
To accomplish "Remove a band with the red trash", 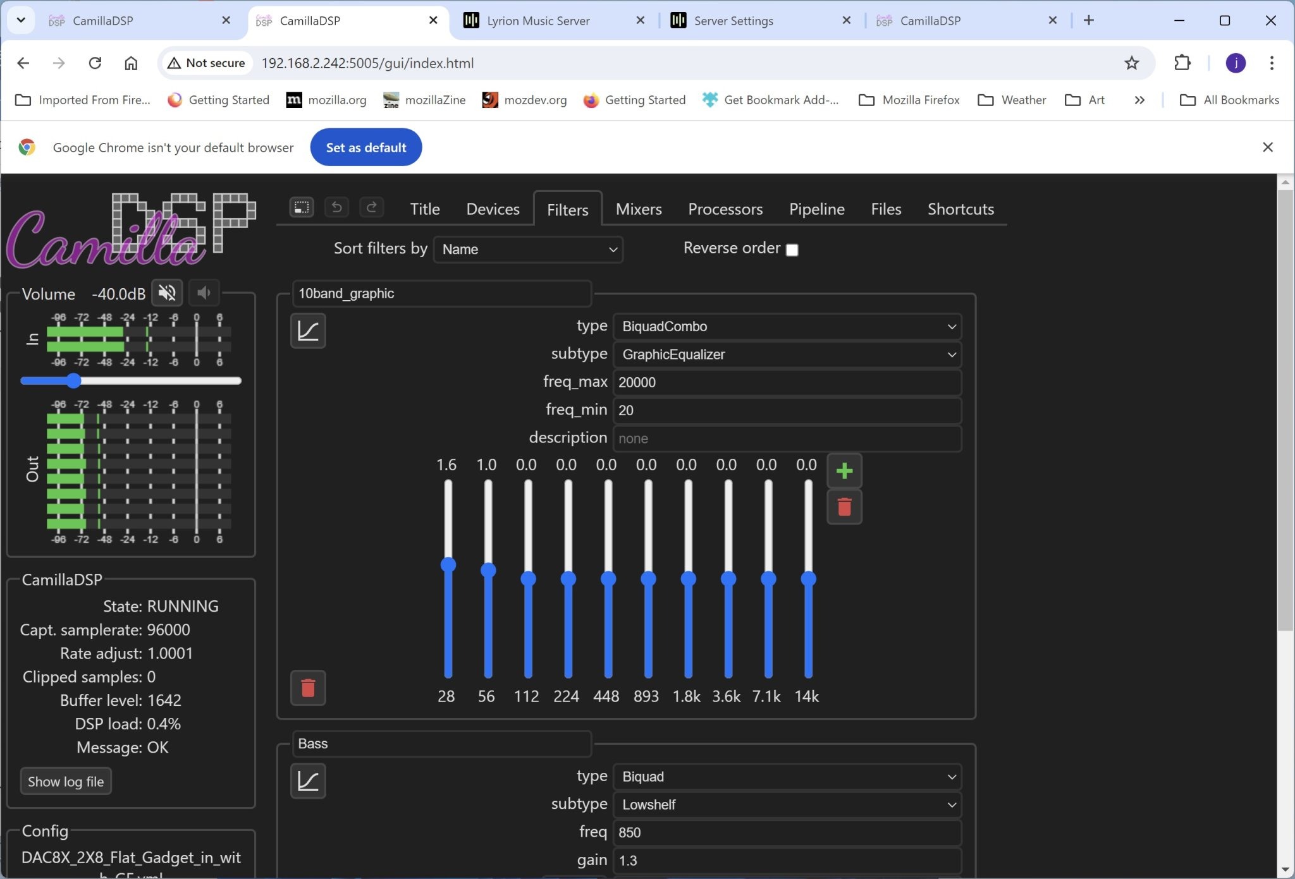I will point(844,507).
